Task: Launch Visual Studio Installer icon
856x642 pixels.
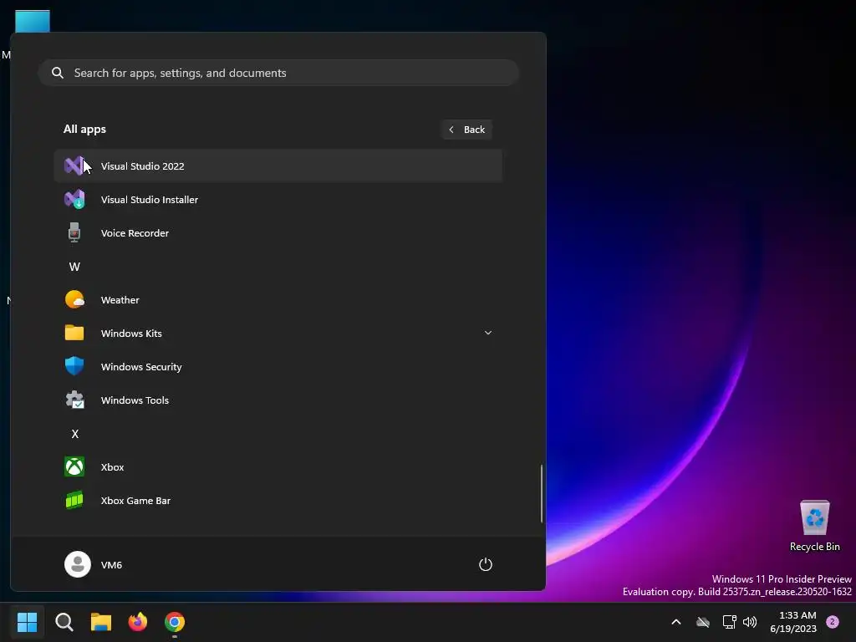Action: (x=74, y=199)
